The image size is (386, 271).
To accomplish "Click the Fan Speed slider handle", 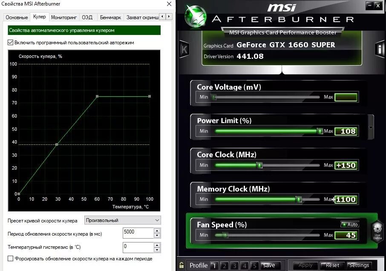I will [x=225, y=235].
